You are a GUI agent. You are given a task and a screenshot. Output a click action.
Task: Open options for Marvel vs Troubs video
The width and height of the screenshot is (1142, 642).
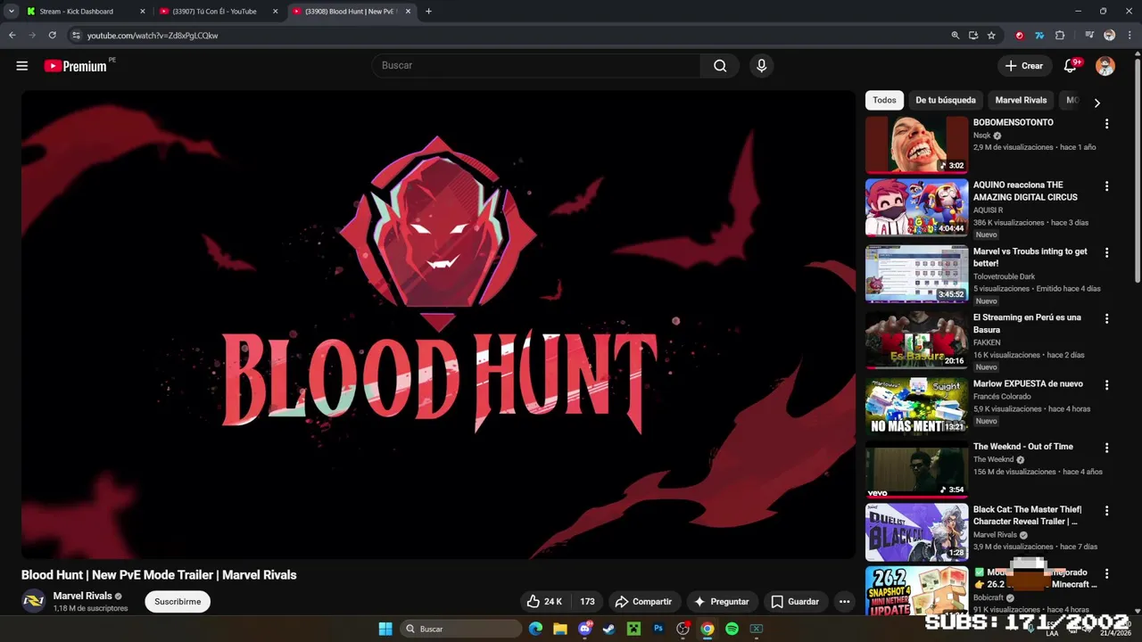1106,252
